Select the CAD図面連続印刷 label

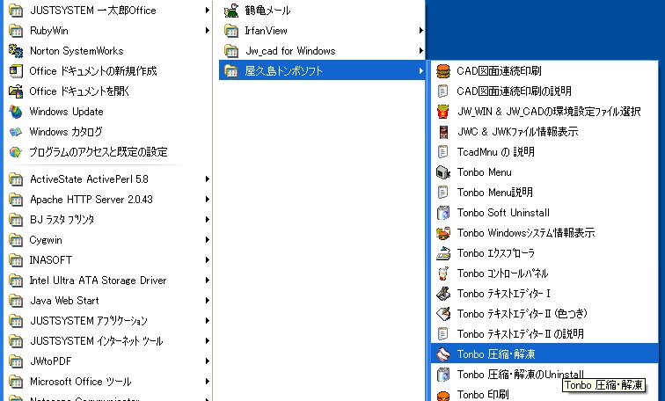click(x=499, y=70)
